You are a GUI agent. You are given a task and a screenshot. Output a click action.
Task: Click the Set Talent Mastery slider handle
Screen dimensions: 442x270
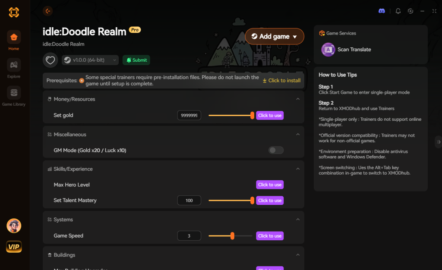point(252,201)
